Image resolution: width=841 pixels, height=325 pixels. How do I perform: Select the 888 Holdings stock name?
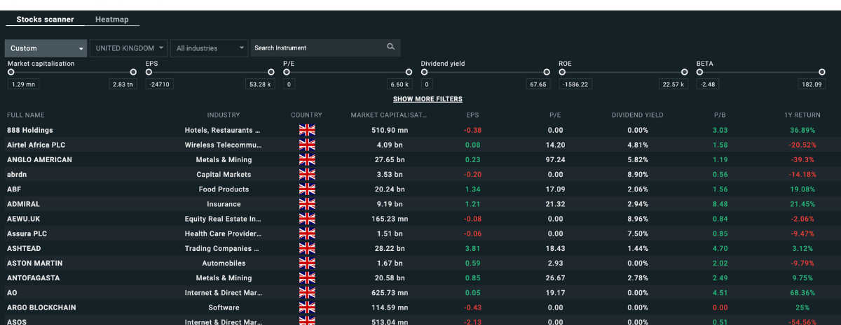pyautogui.click(x=30, y=130)
